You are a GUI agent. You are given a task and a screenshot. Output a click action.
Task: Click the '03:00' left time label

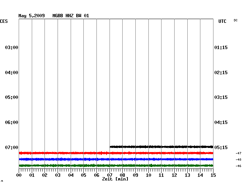pos(12,47)
